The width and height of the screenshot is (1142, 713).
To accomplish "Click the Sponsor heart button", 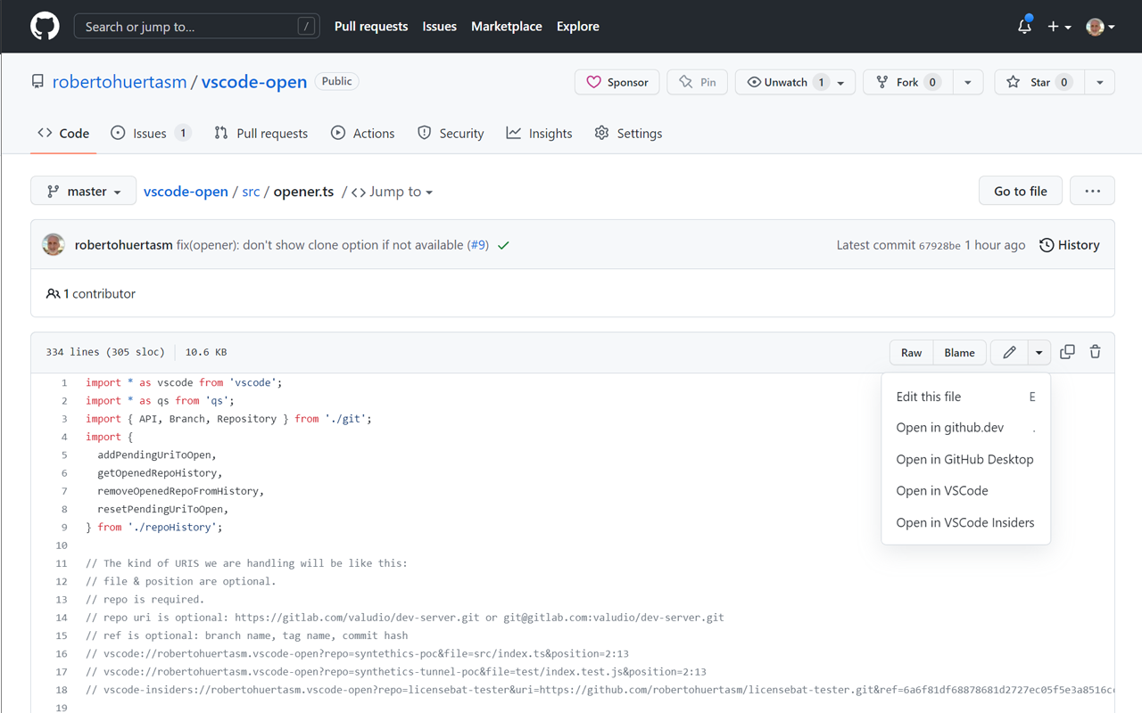I will pyautogui.click(x=617, y=82).
